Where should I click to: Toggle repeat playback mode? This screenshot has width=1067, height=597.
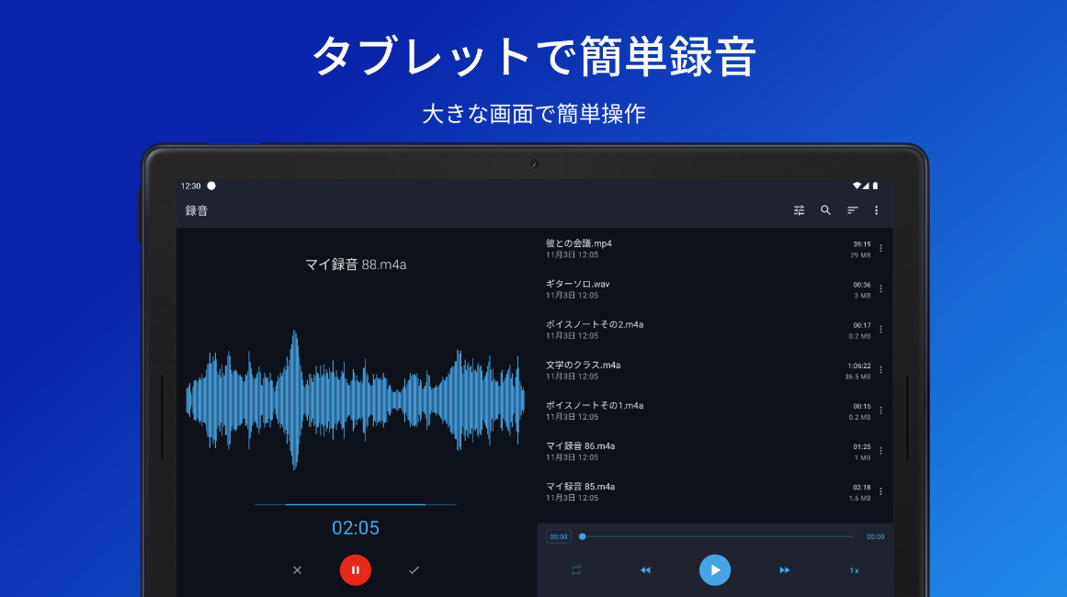click(x=576, y=569)
